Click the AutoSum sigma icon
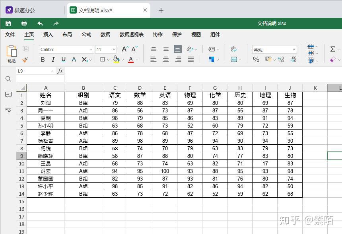The image size is (342, 234). tap(332, 49)
